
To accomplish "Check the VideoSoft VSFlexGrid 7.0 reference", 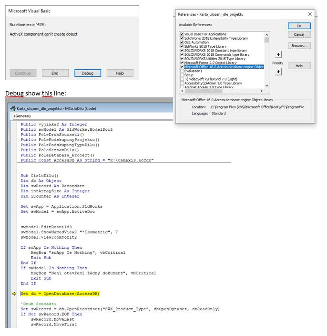I will pos(182,79).
